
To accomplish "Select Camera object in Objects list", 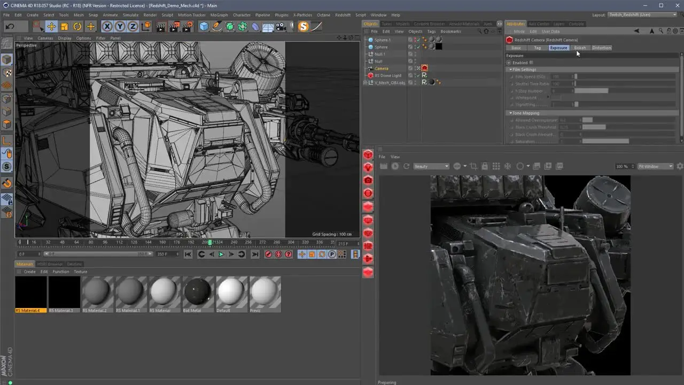I will tap(382, 68).
